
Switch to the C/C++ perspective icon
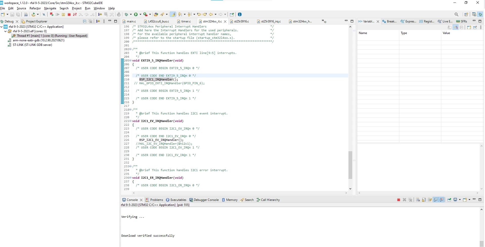[474, 14]
